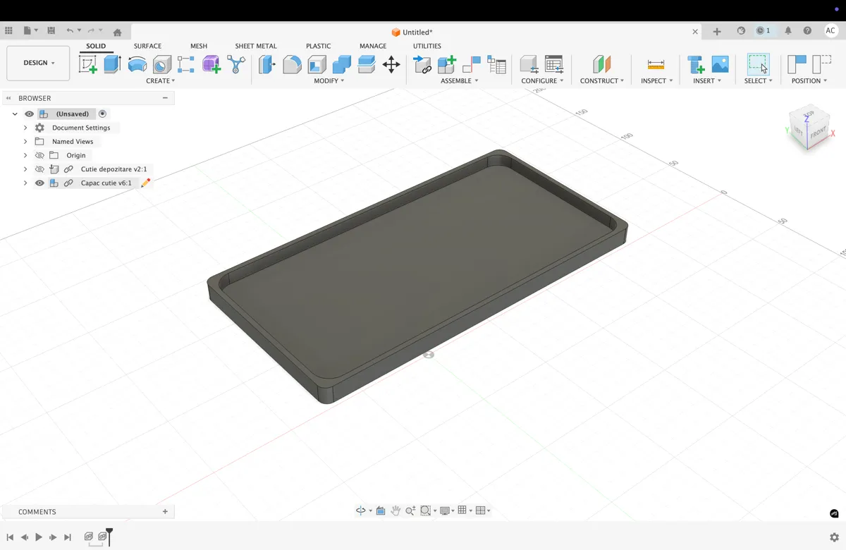Viewport: 846px width, 550px height.
Task: Open the SELECT menu dropdown
Action: [x=759, y=81]
